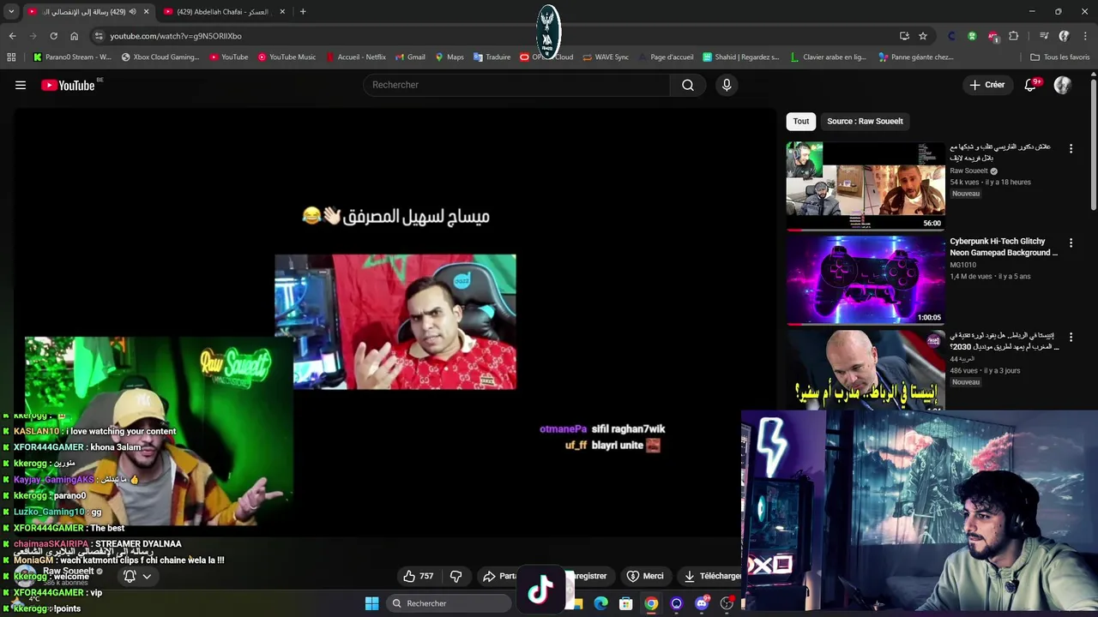
Task: Go back with the browser back arrow
Action: point(12,36)
